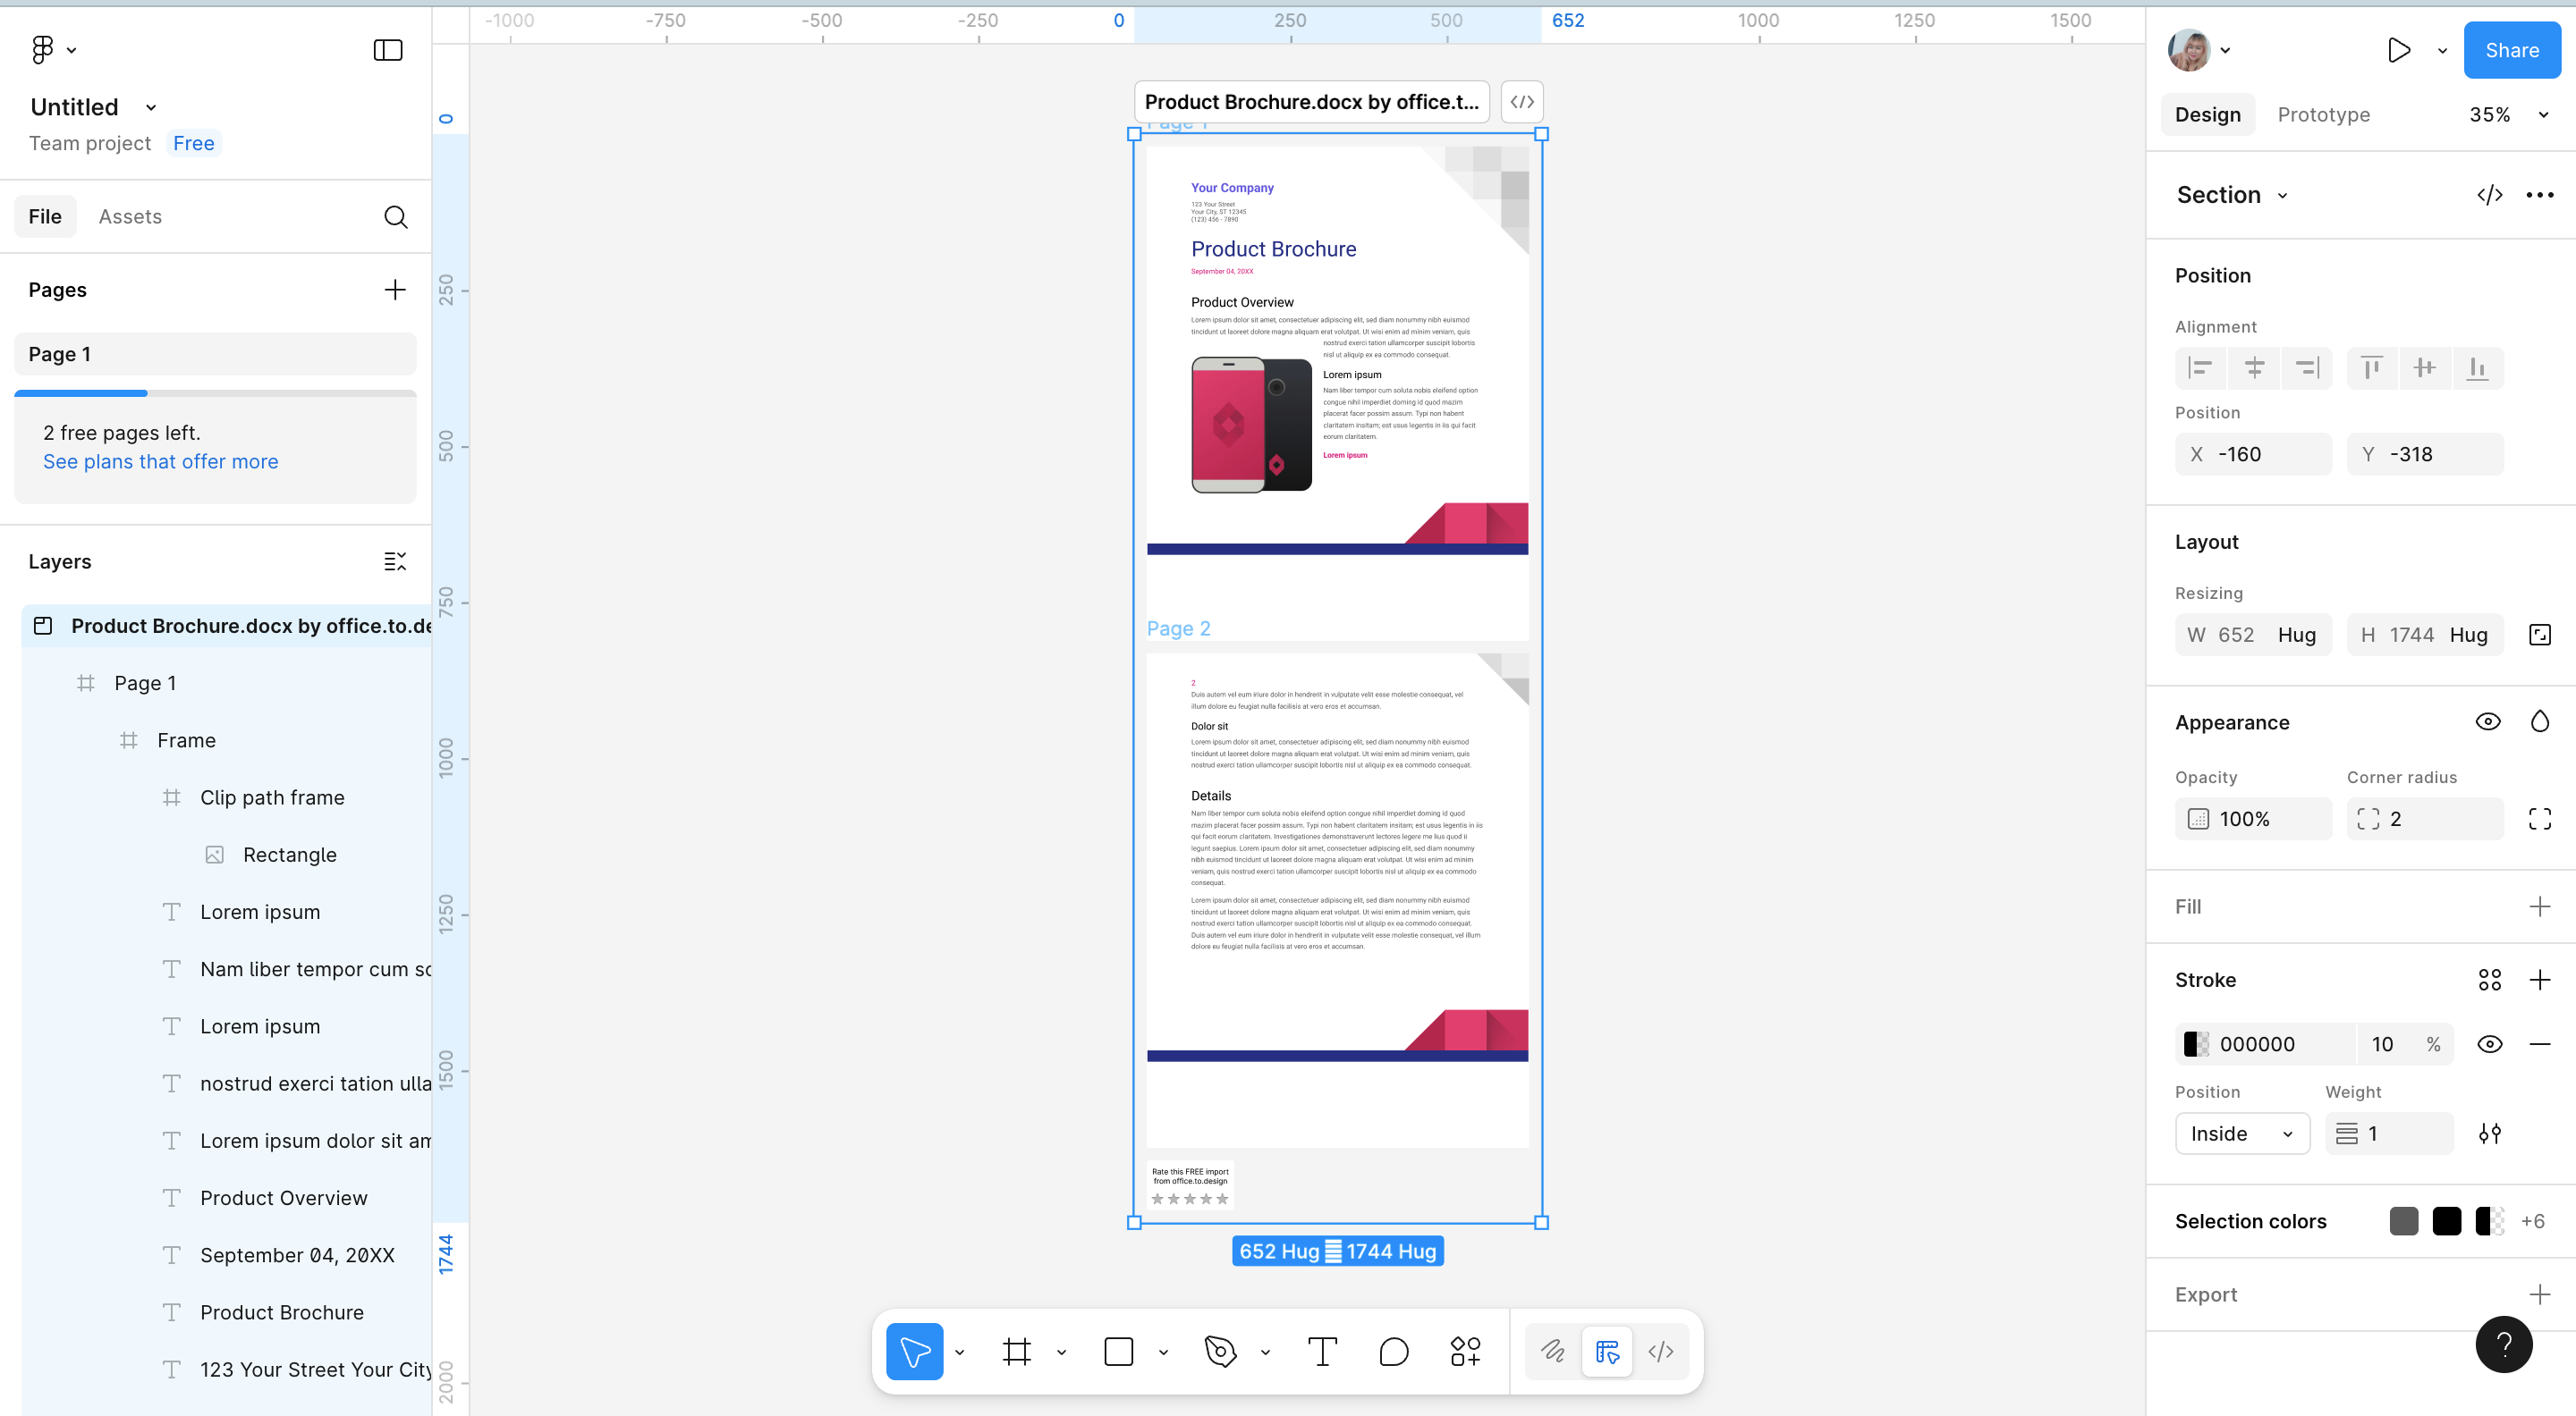
Task: Select the gray selection color swatch
Action: 2404,1221
